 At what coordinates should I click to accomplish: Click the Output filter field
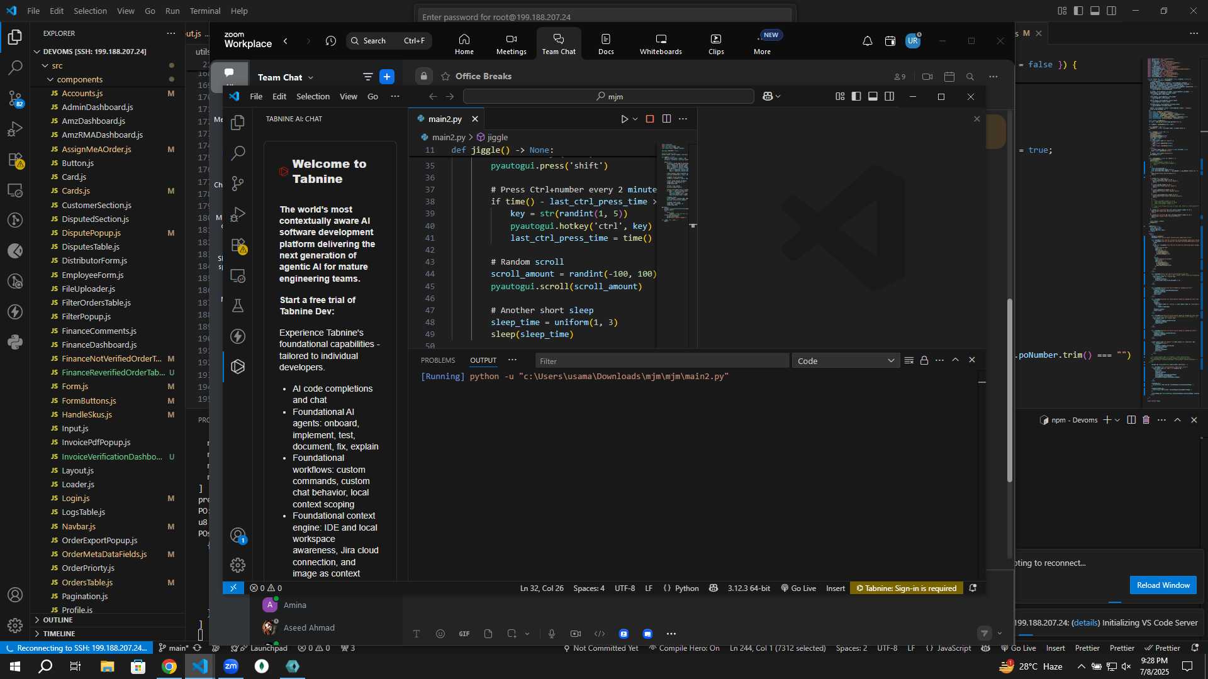point(662,361)
